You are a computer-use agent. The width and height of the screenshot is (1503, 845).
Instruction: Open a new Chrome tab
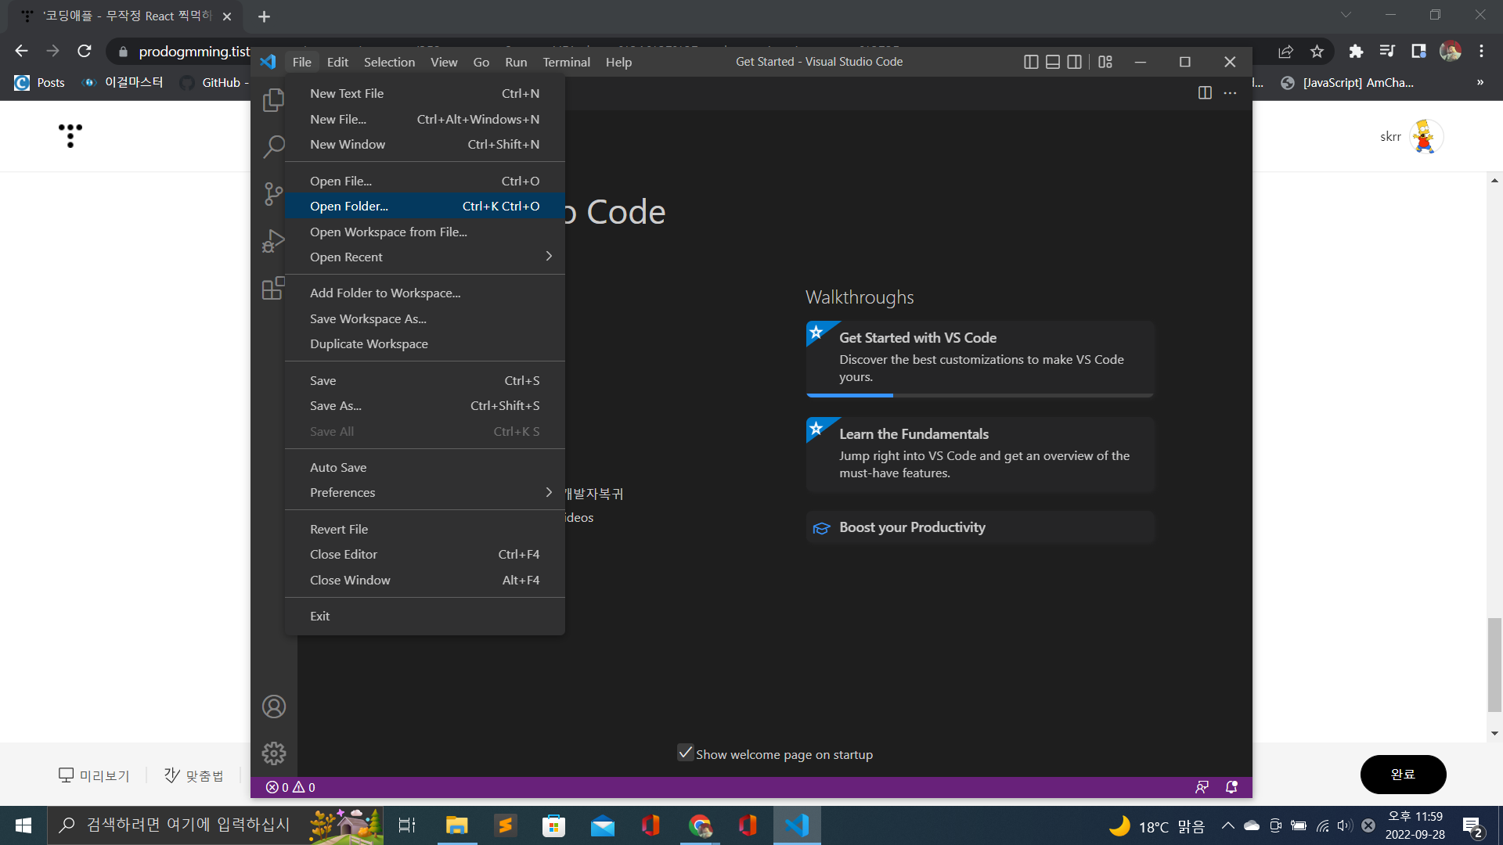(264, 16)
